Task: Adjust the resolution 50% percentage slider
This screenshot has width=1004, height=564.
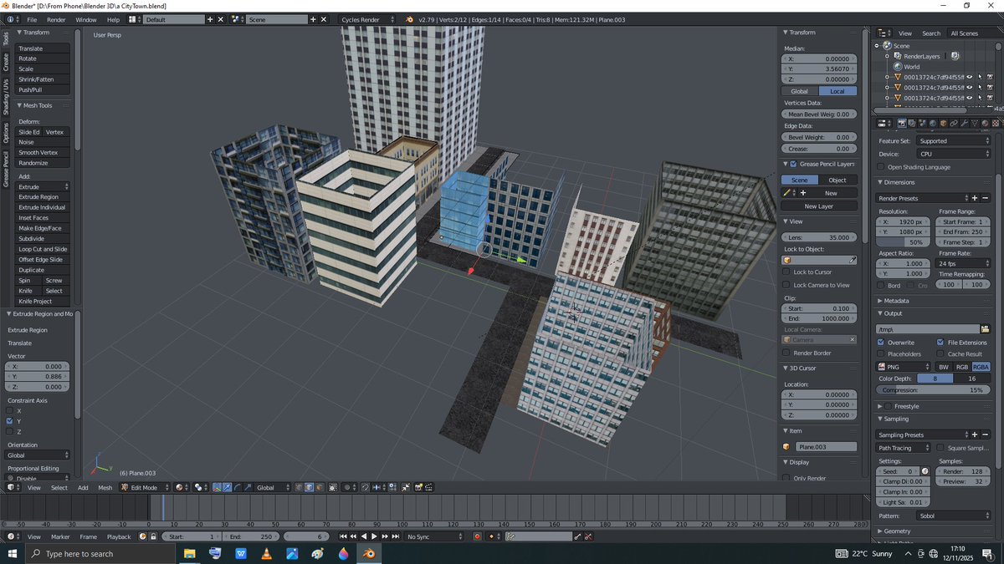Action: (x=904, y=242)
